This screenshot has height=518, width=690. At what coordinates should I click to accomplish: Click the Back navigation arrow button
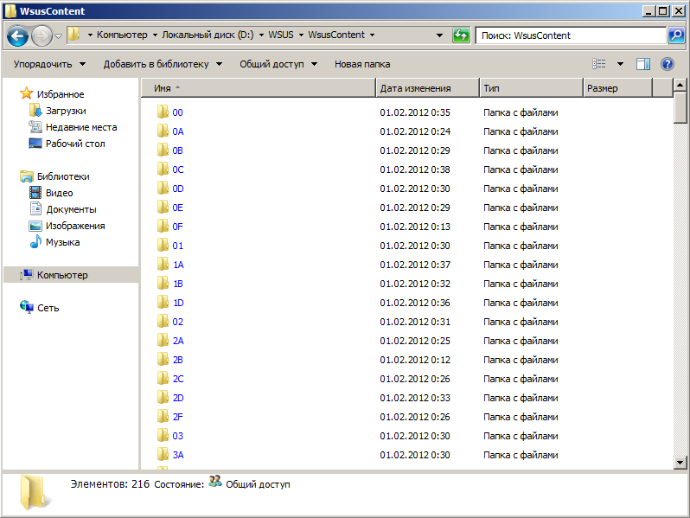(x=18, y=35)
